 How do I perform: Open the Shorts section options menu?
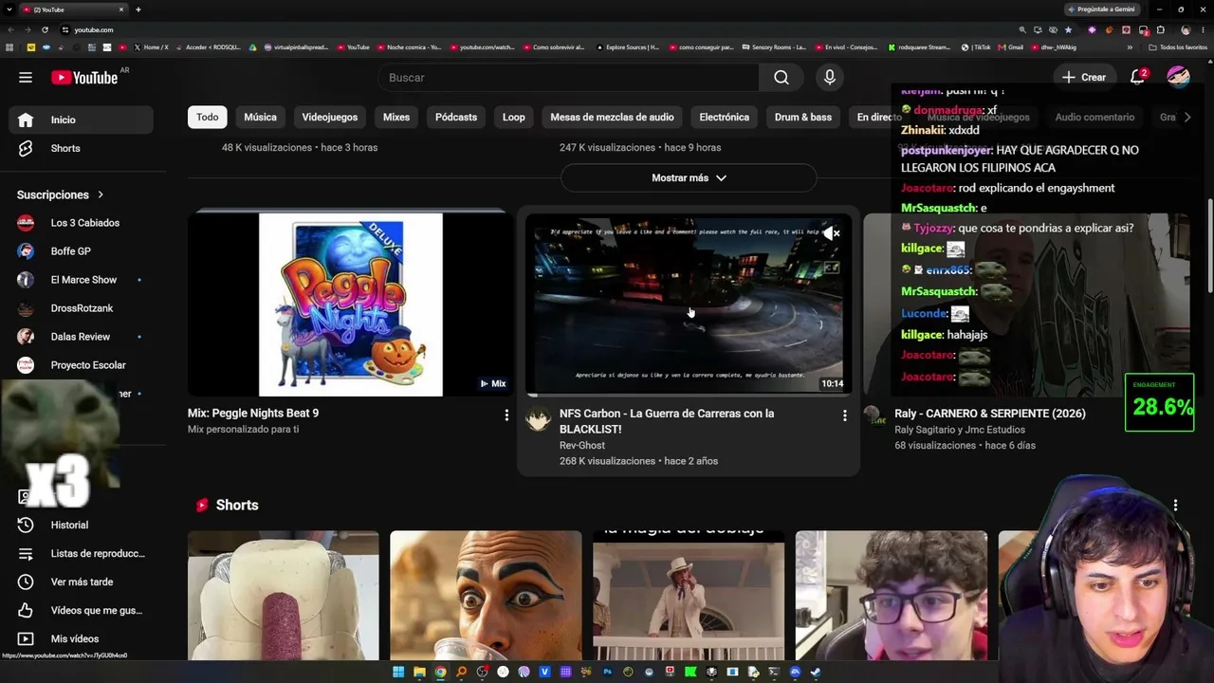coord(1175,505)
